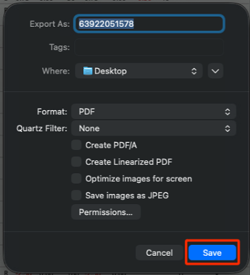Expand the full file browser with chevron button
250x275 pixels.
[x=216, y=71]
